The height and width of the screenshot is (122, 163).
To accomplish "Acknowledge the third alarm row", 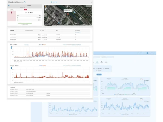I will pos(75,39).
